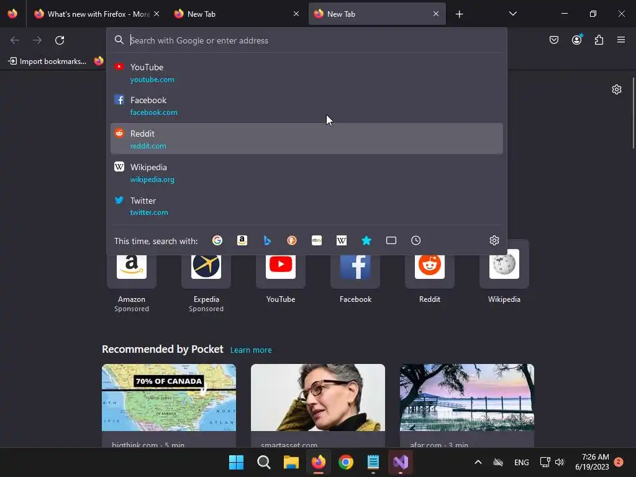Close the active New Tab
This screenshot has height=477, width=636.
[436, 14]
